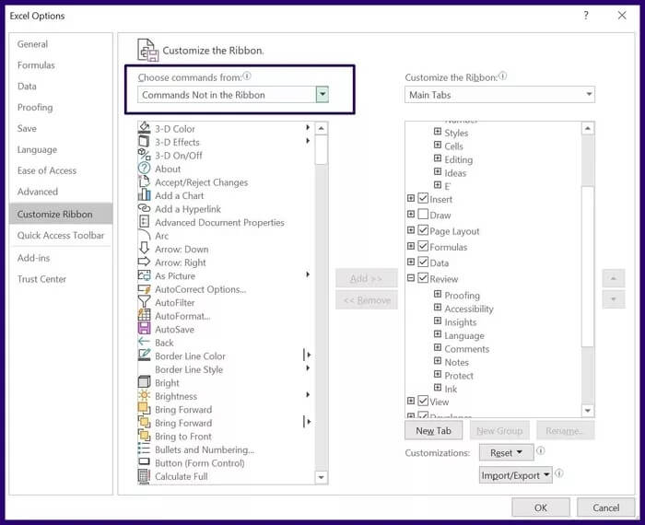Select the Calculate Full icon
Screen dimensions: 645x525
pos(144,475)
